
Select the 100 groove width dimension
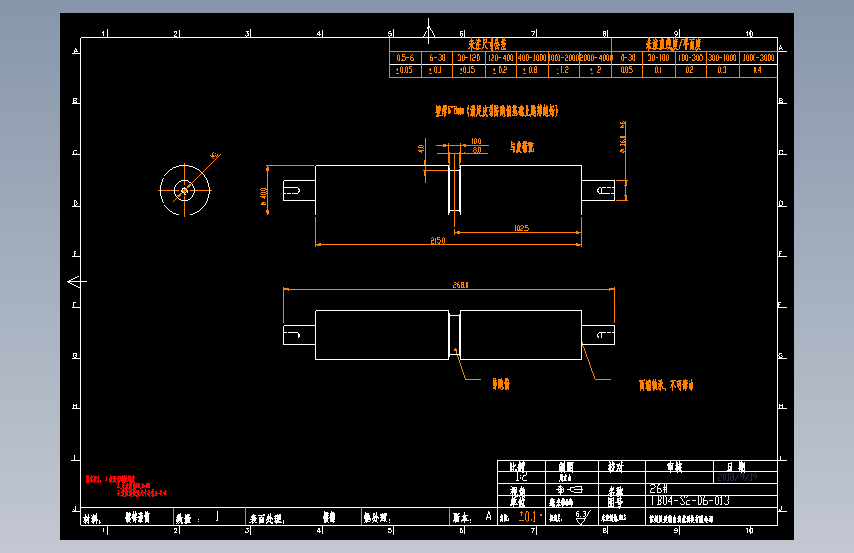point(476,141)
